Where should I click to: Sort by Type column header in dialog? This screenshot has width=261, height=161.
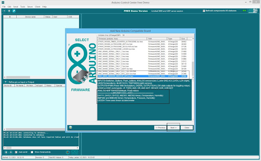(x=173, y=39)
